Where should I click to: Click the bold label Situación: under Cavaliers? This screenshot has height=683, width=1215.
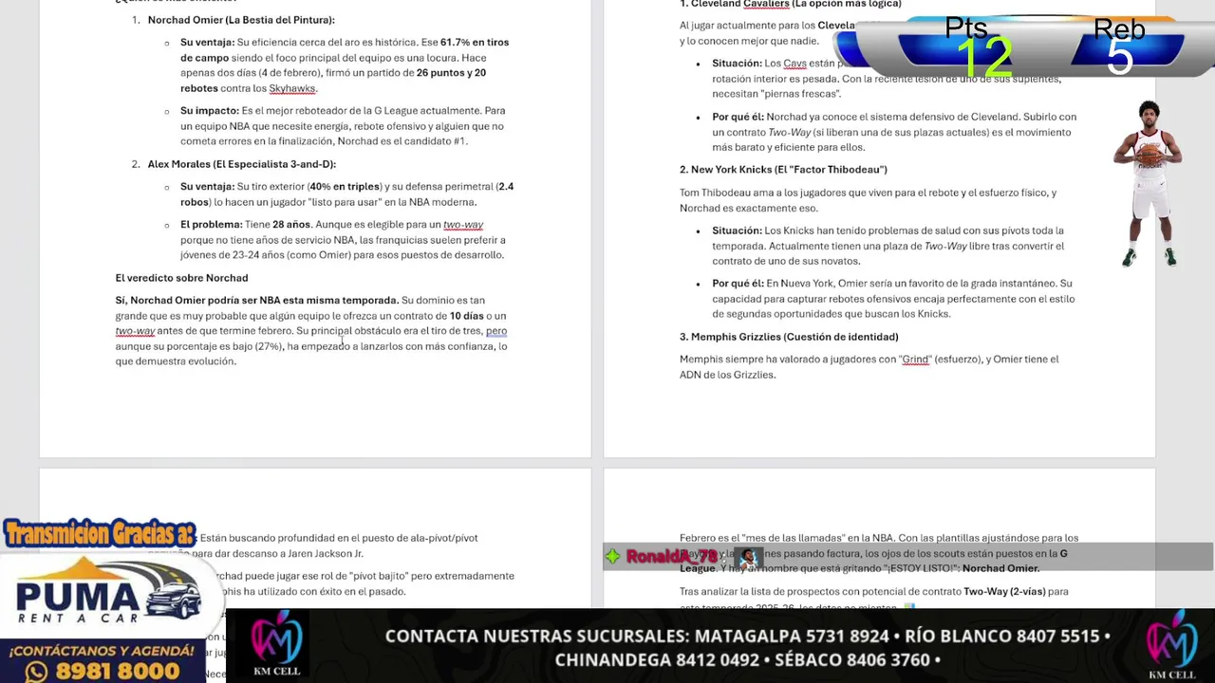pyautogui.click(x=737, y=64)
